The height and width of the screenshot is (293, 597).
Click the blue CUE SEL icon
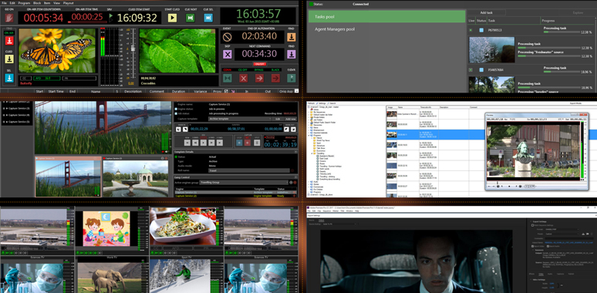pos(208,18)
